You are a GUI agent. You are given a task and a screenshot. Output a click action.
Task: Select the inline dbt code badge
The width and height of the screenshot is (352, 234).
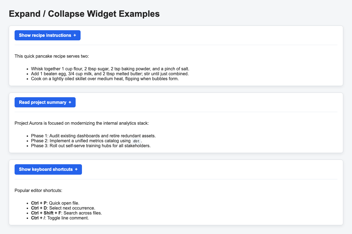point(136,141)
